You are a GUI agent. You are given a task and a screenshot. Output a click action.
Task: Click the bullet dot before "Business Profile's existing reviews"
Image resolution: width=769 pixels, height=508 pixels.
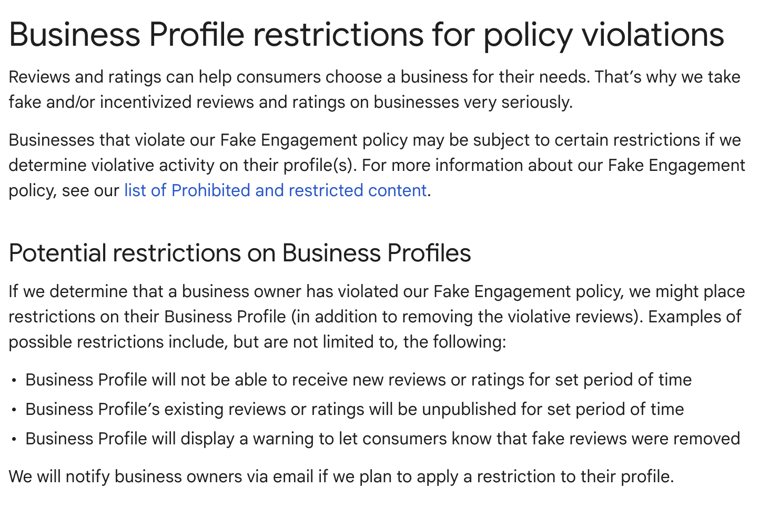14,410
